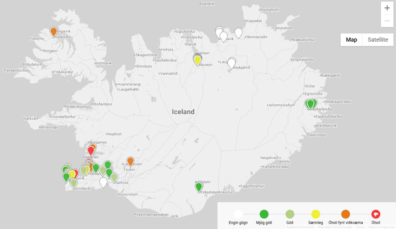Screen dimensions: 396x229
Task: Click the white marker near Reykjahlíð
Action: 232,63
